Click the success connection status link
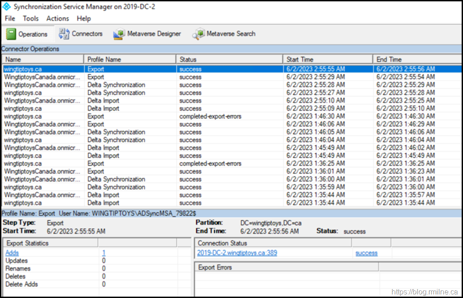 coord(366,253)
